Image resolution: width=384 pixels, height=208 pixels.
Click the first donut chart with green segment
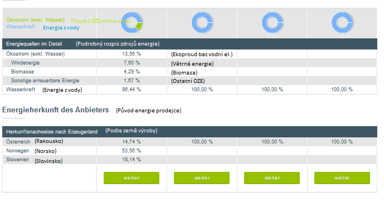pos(132,22)
